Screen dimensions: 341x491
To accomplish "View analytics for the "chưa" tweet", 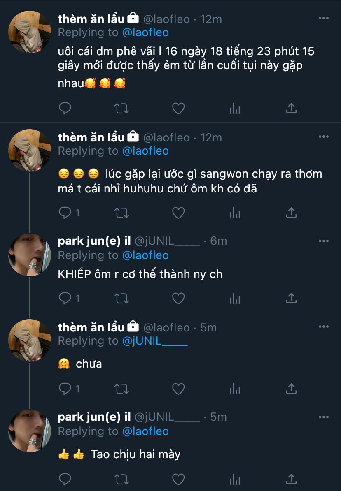I will [235, 388].
